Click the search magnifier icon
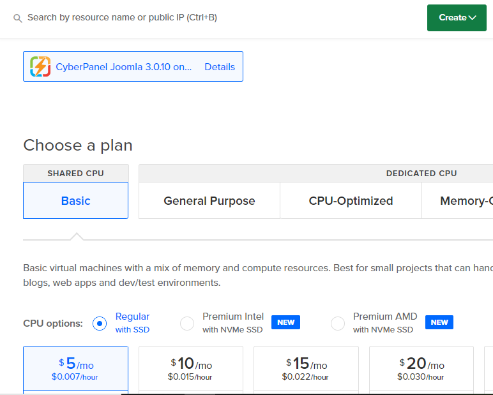The width and height of the screenshot is (493, 395). tap(18, 19)
